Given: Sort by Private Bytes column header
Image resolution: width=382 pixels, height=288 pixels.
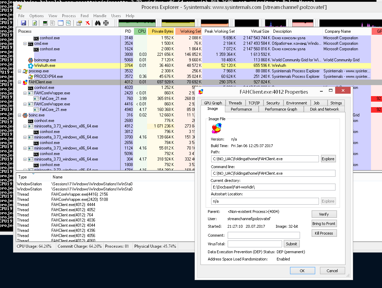Looking at the screenshot, I should pyautogui.click(x=161, y=31).
